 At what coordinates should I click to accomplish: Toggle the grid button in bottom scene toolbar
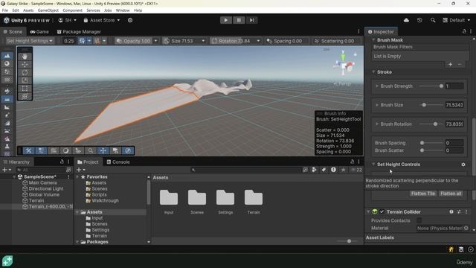[54, 150]
